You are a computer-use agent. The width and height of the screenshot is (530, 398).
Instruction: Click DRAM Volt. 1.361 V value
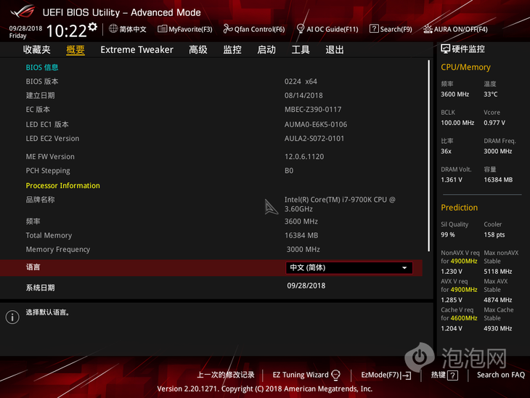pos(452,179)
